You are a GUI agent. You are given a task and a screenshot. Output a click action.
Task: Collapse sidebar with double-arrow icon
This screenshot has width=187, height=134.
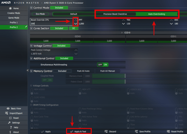coord(27,70)
